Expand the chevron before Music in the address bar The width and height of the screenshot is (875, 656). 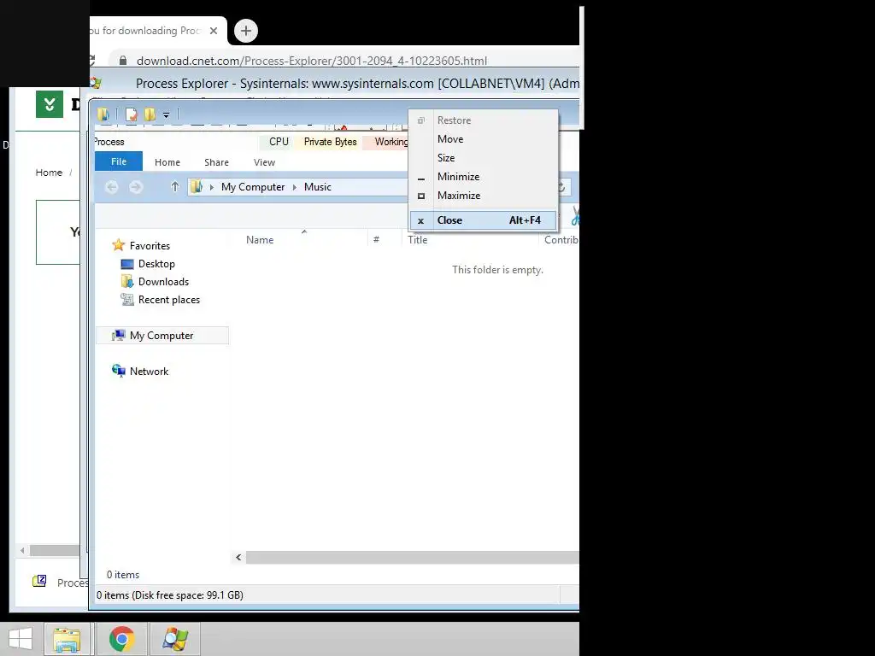coord(295,187)
